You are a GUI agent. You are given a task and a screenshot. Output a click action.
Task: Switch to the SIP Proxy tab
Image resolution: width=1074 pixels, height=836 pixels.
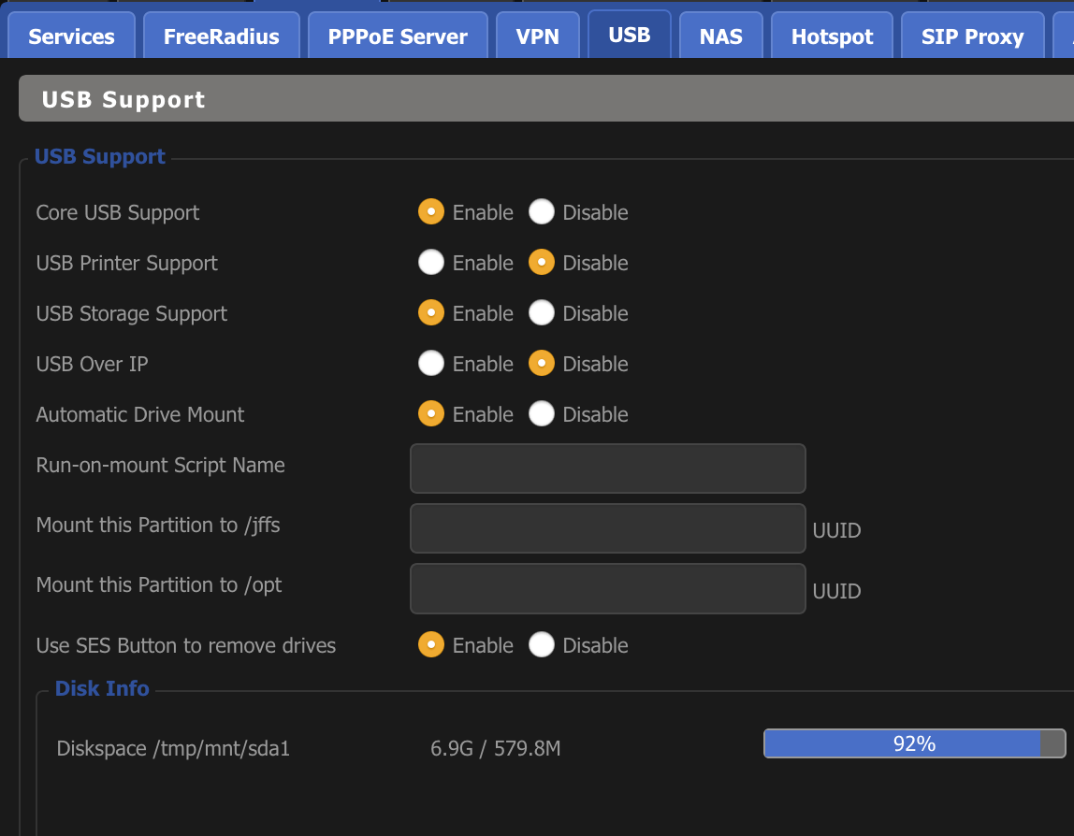(x=972, y=36)
